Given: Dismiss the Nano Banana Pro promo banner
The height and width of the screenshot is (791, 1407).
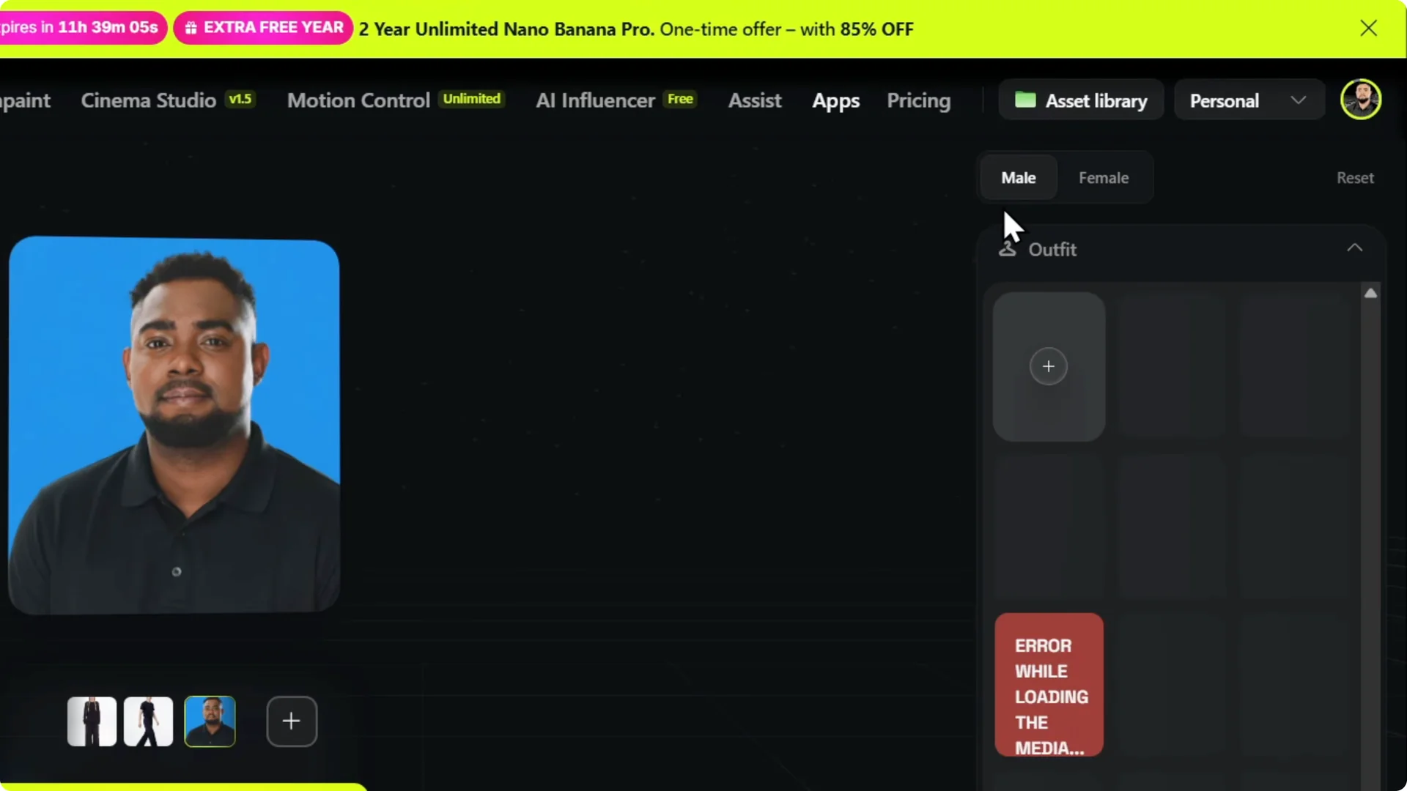Looking at the screenshot, I should [x=1369, y=28].
